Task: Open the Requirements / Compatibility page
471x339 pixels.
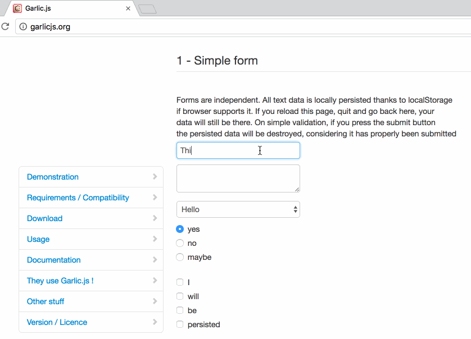Action: [78, 198]
